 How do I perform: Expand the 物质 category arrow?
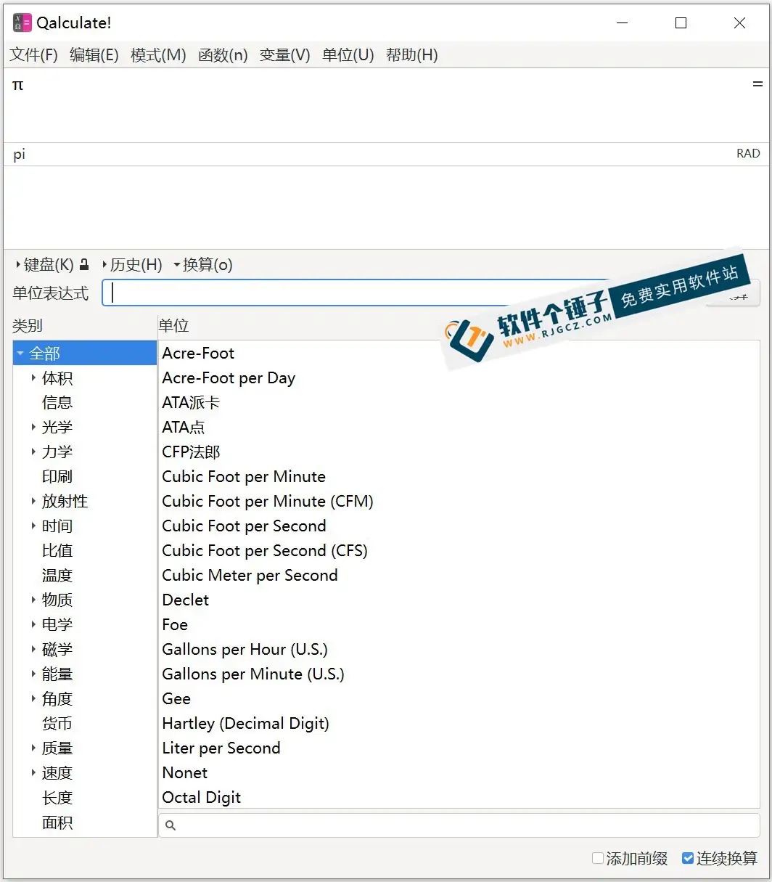pos(33,600)
